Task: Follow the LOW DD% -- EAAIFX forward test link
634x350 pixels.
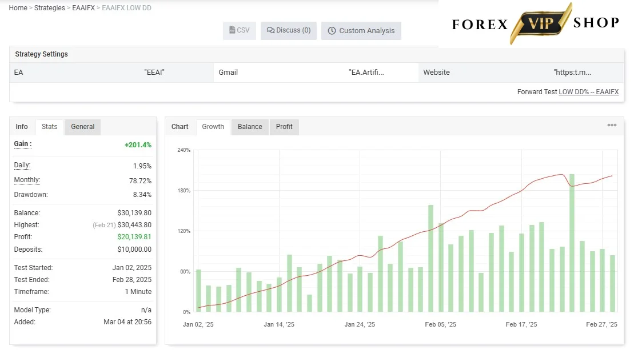Action: pyautogui.click(x=589, y=91)
